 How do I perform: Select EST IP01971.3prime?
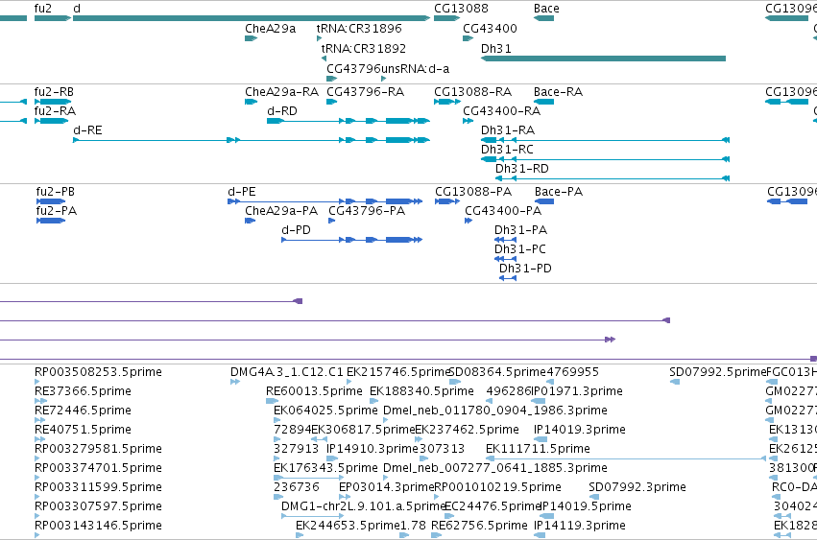pos(577,391)
